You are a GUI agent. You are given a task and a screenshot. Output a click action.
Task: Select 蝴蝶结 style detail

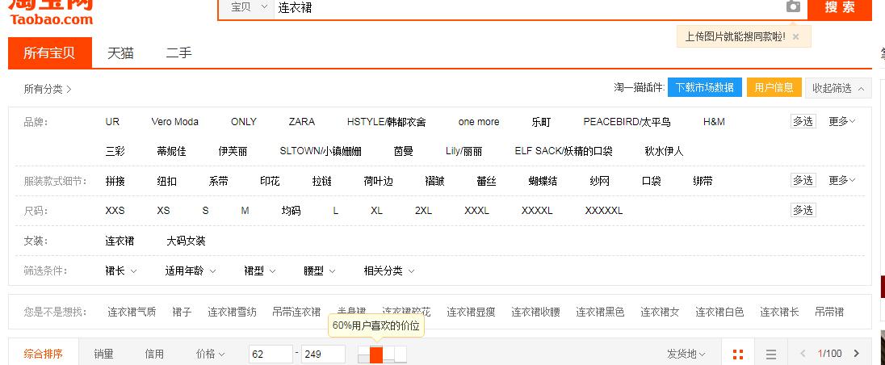tap(543, 181)
